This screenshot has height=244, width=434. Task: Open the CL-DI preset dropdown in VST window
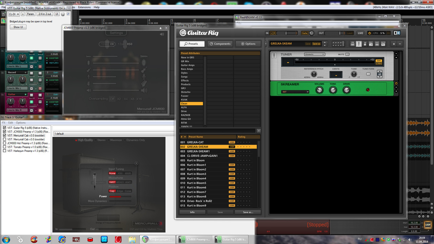(14, 14)
